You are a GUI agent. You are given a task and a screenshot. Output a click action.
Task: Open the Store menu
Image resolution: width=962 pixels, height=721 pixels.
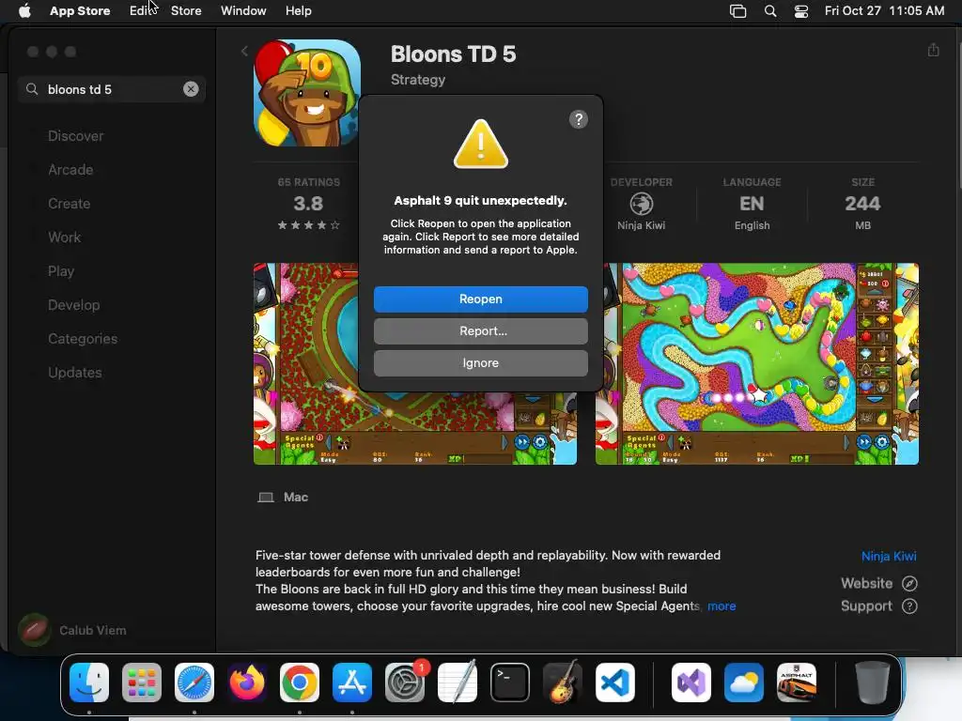tap(186, 10)
